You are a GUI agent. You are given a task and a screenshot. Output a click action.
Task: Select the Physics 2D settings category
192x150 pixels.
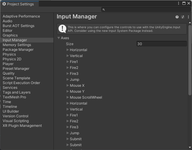pos(12,59)
